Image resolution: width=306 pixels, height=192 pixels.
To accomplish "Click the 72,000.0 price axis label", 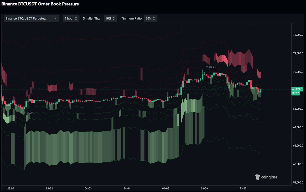I will point(298,53).
